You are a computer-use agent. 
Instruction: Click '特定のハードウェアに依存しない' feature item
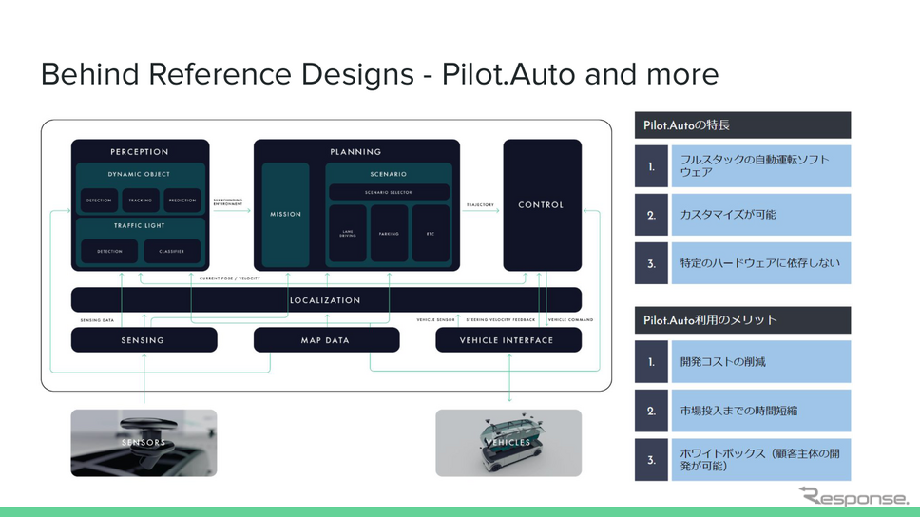pyautogui.click(x=761, y=263)
